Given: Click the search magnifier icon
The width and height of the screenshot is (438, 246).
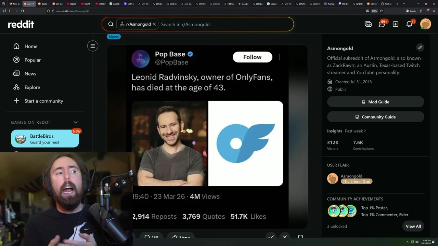Looking at the screenshot, I should 111,24.
